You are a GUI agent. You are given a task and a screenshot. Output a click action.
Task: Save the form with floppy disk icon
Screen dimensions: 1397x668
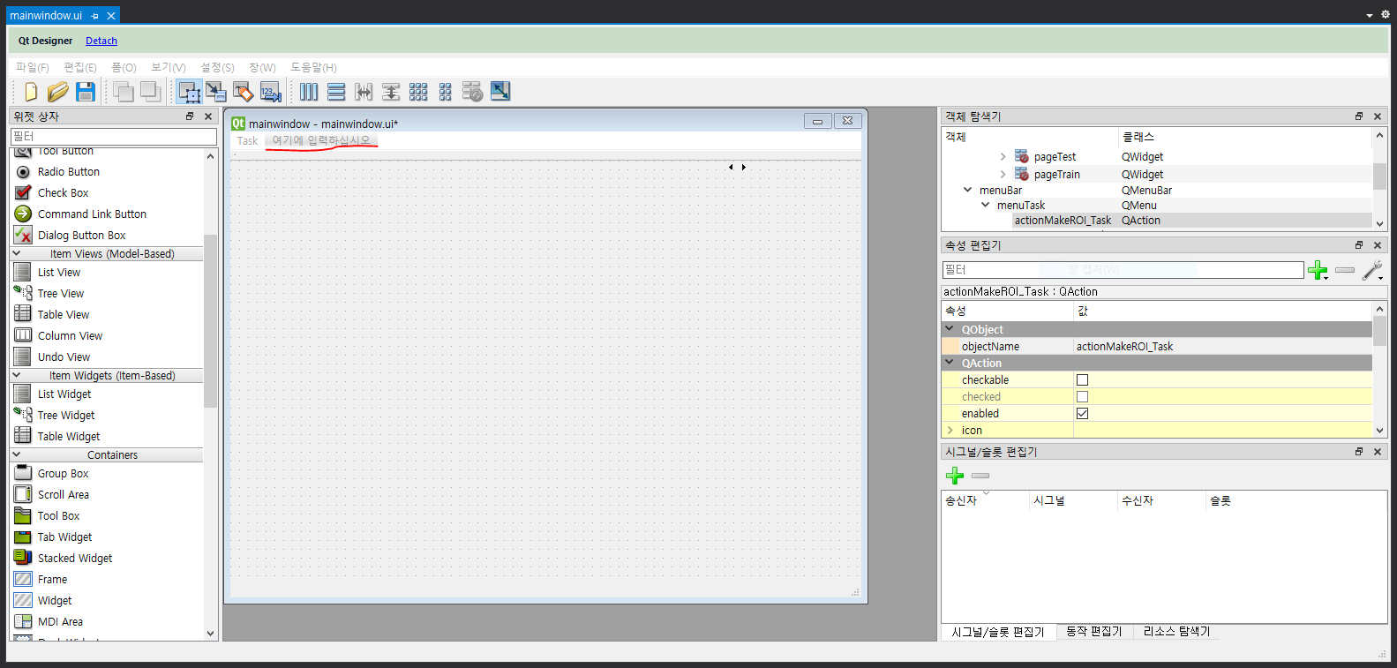click(x=86, y=92)
